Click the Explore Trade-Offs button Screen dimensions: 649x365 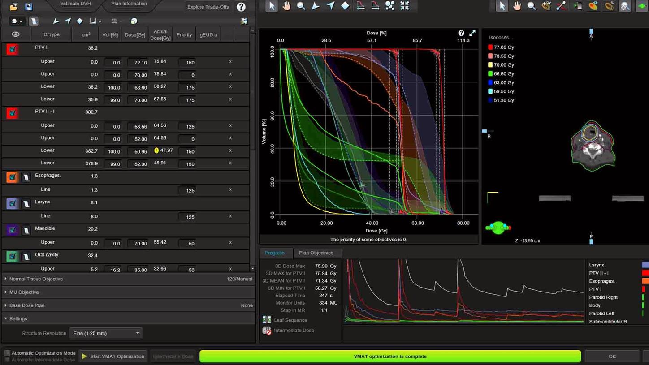click(x=208, y=7)
